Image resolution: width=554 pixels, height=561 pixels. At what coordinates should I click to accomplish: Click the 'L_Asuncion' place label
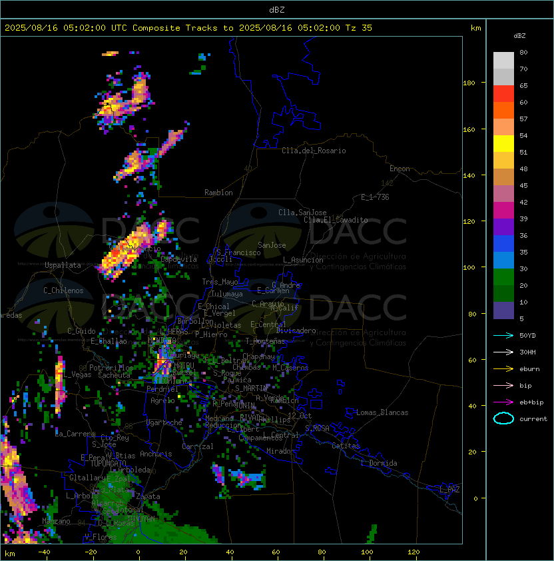click(x=303, y=260)
